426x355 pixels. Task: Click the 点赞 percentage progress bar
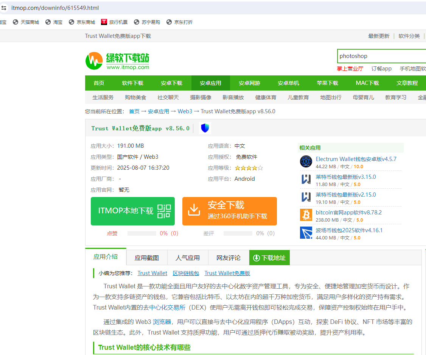(x=142, y=233)
